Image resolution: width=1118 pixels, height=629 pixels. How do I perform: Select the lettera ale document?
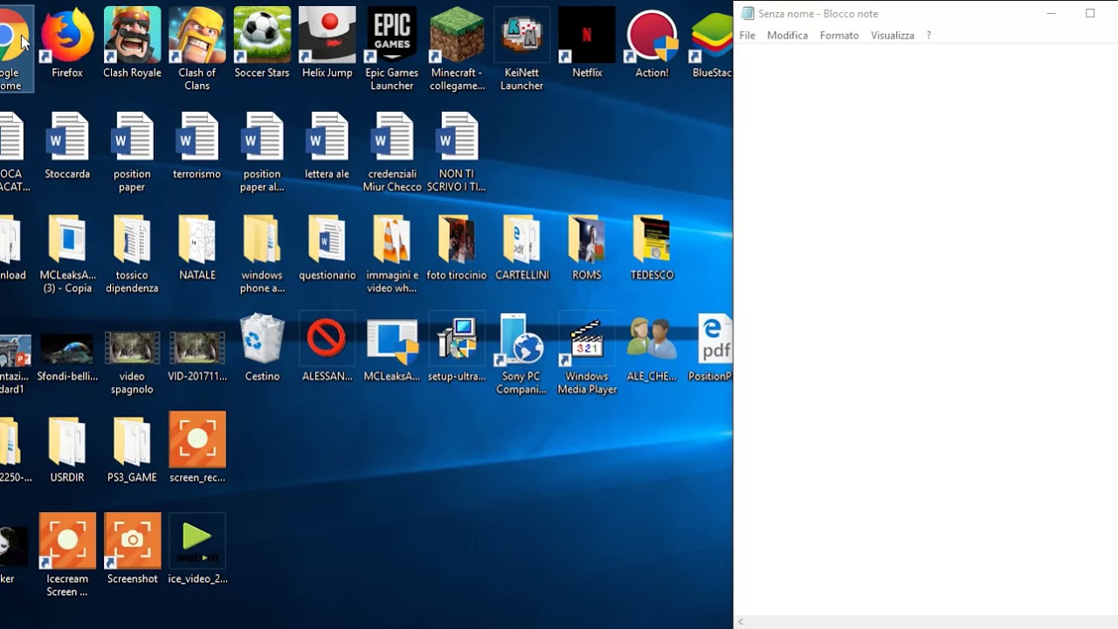click(327, 145)
